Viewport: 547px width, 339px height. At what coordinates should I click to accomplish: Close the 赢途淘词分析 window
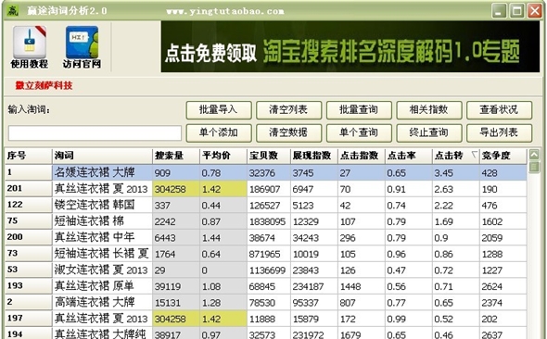[x=534, y=11]
